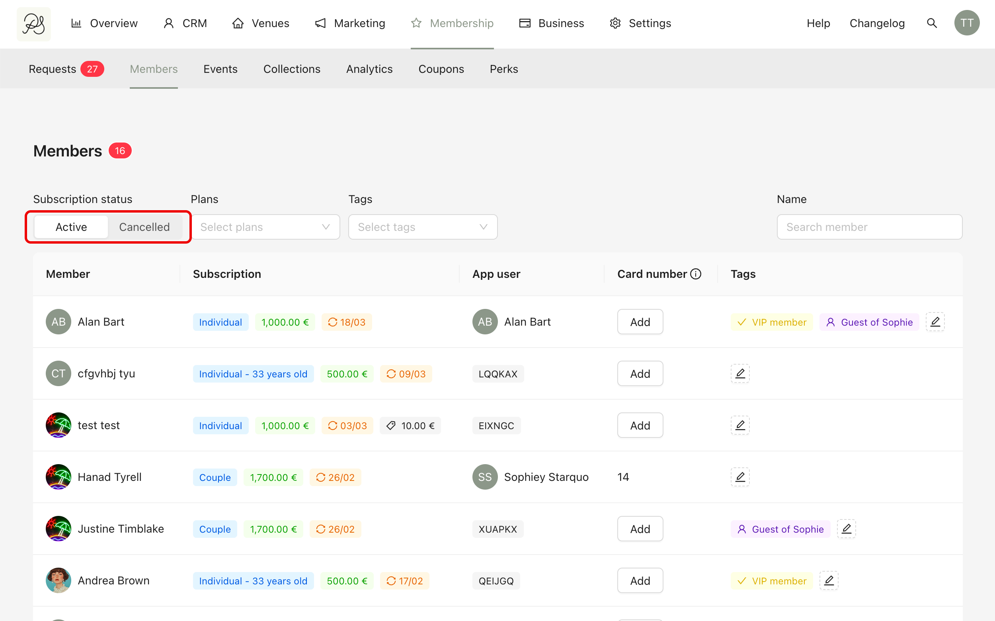Open the Changelog link
Image resolution: width=995 pixels, height=621 pixels.
click(x=877, y=23)
